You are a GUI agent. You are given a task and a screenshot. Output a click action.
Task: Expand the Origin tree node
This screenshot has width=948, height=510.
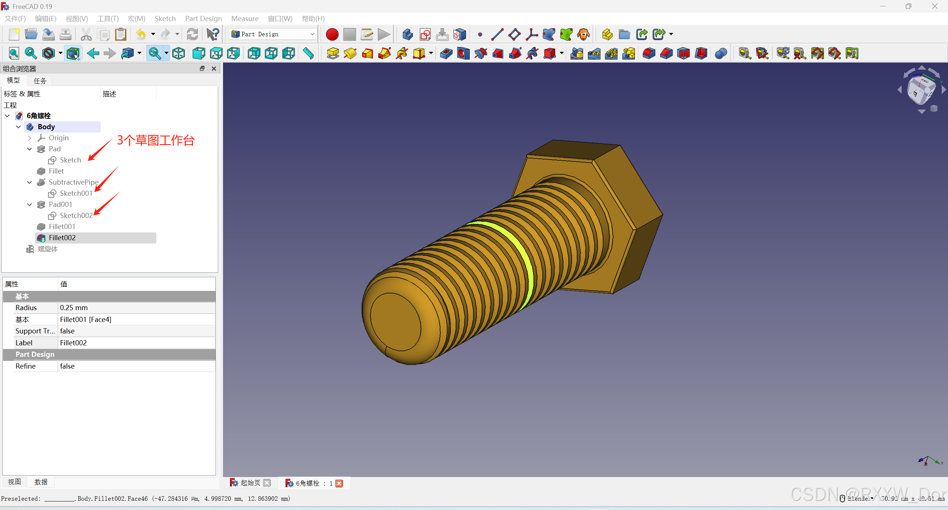point(30,138)
